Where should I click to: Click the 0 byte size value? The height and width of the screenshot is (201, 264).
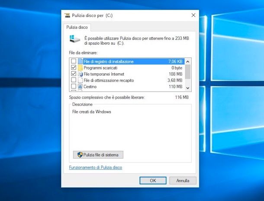point(177,68)
